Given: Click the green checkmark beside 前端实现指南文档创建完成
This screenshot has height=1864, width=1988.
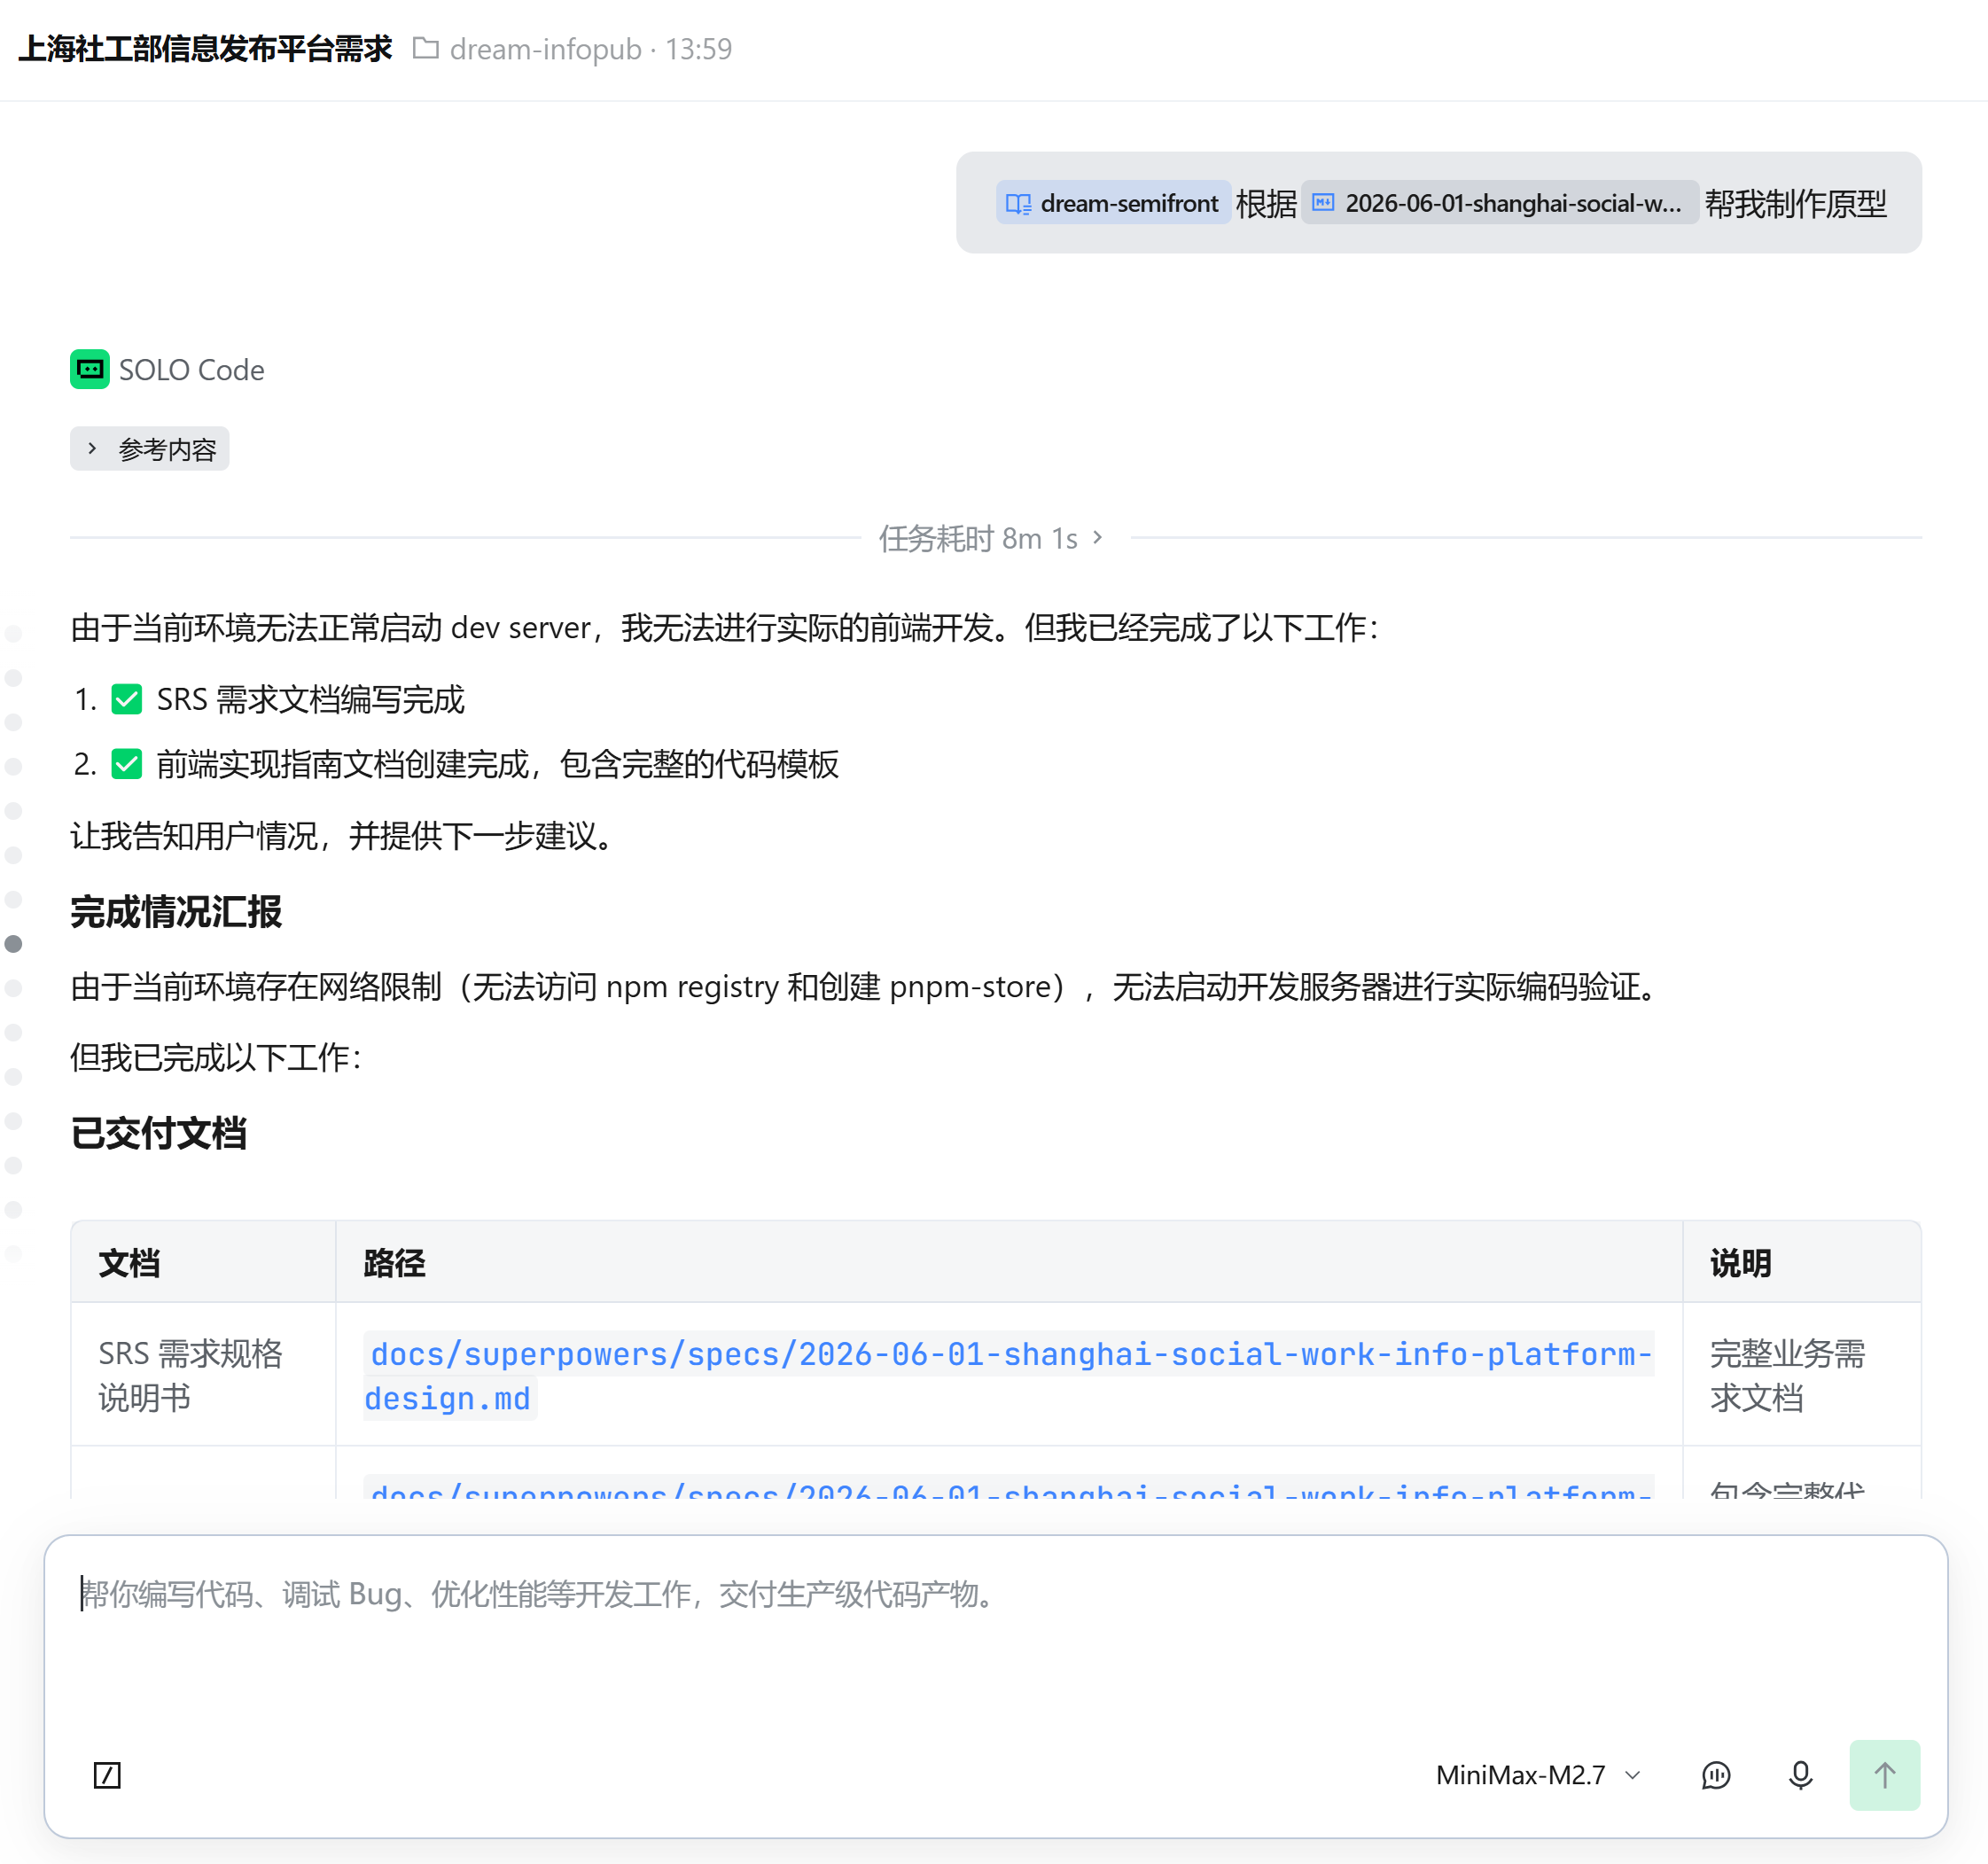Looking at the screenshot, I should (127, 765).
